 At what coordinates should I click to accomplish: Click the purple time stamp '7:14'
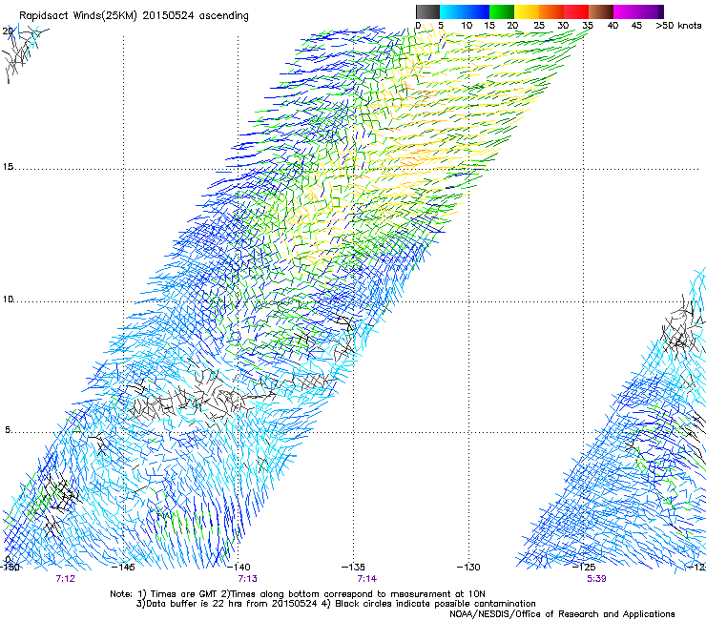pyautogui.click(x=367, y=579)
